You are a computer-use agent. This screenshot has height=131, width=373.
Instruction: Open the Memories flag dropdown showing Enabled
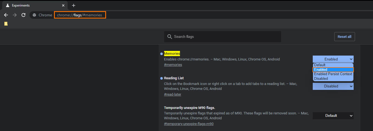(333, 59)
